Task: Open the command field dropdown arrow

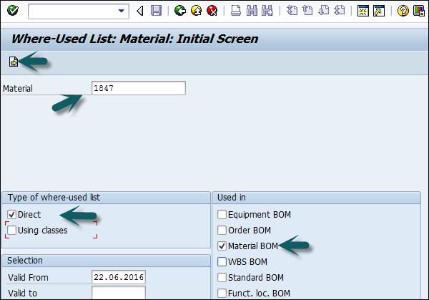Action: point(122,11)
